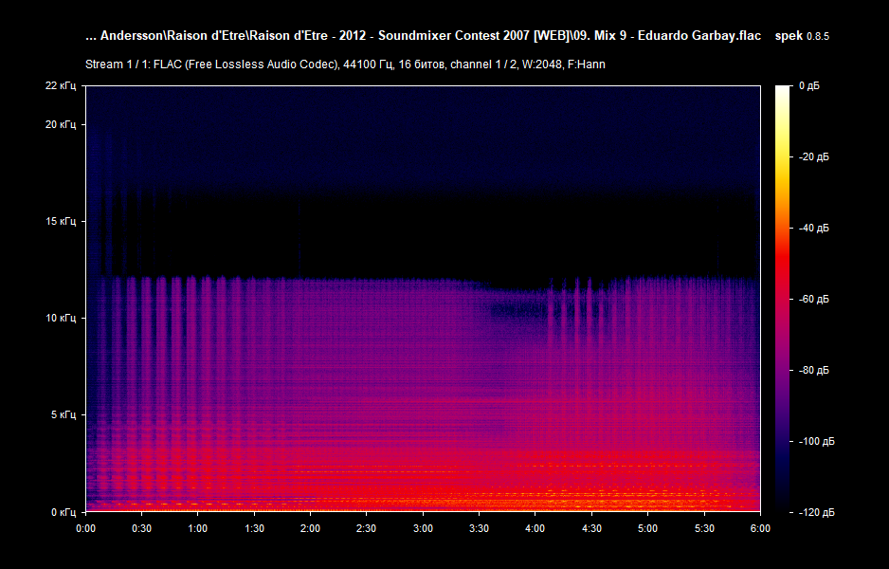Click the Stream 1 / 1 FLAC info line

point(345,64)
